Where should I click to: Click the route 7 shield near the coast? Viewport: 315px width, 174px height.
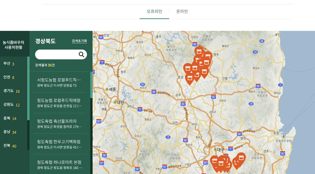click(x=280, y=85)
